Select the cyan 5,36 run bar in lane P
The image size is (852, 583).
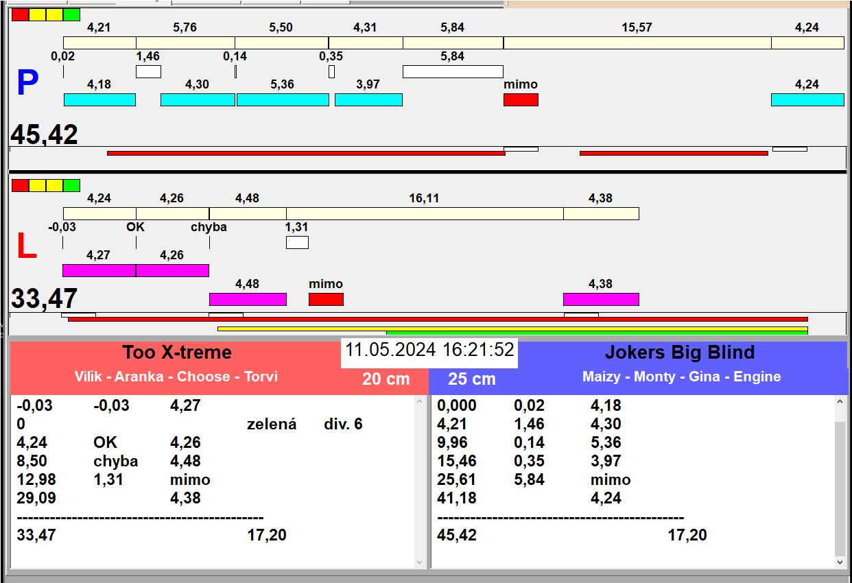click(x=283, y=99)
